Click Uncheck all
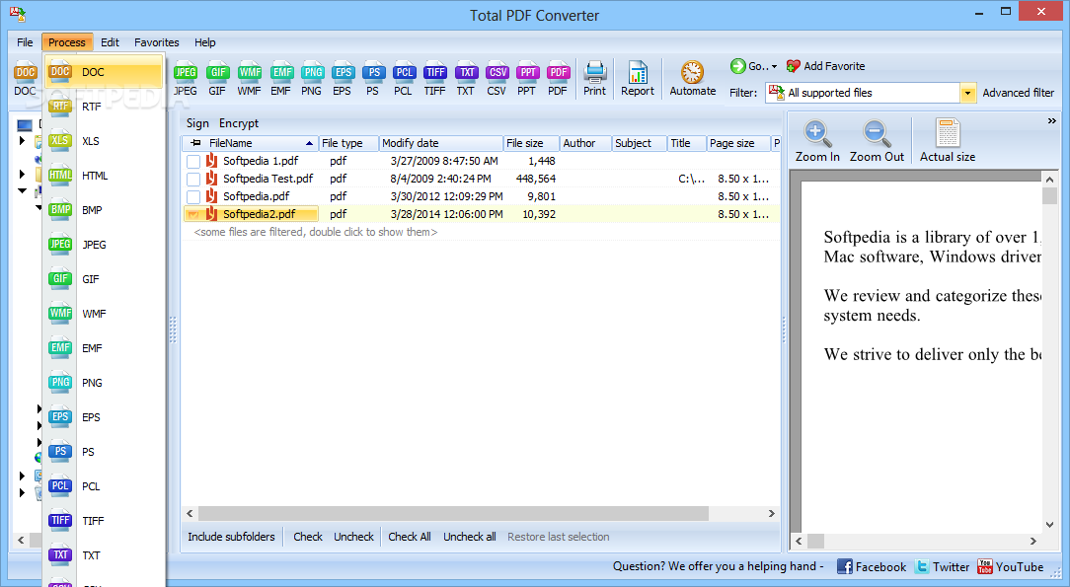This screenshot has width=1070, height=587. (x=470, y=537)
